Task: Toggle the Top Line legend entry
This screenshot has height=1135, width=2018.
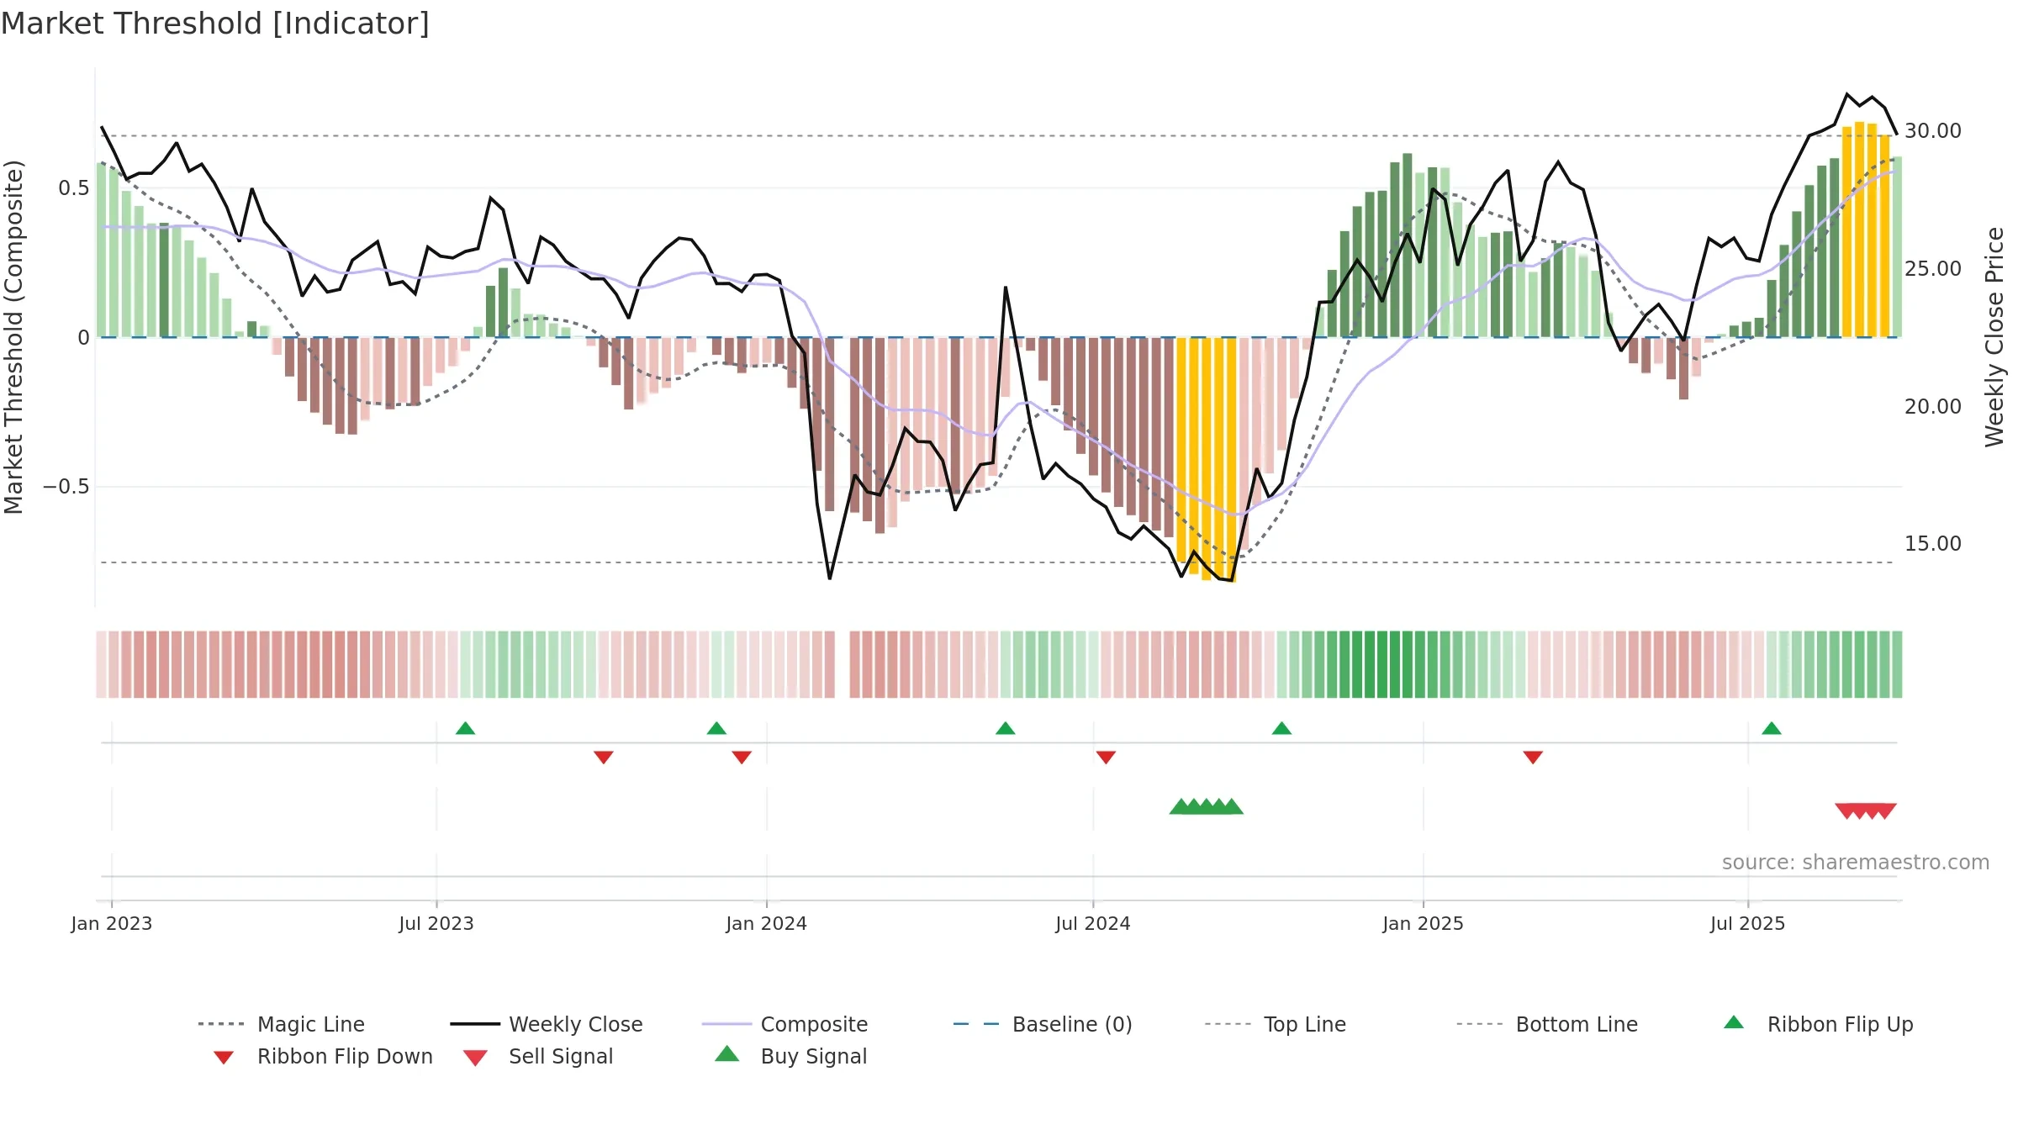Action: click(1275, 1024)
